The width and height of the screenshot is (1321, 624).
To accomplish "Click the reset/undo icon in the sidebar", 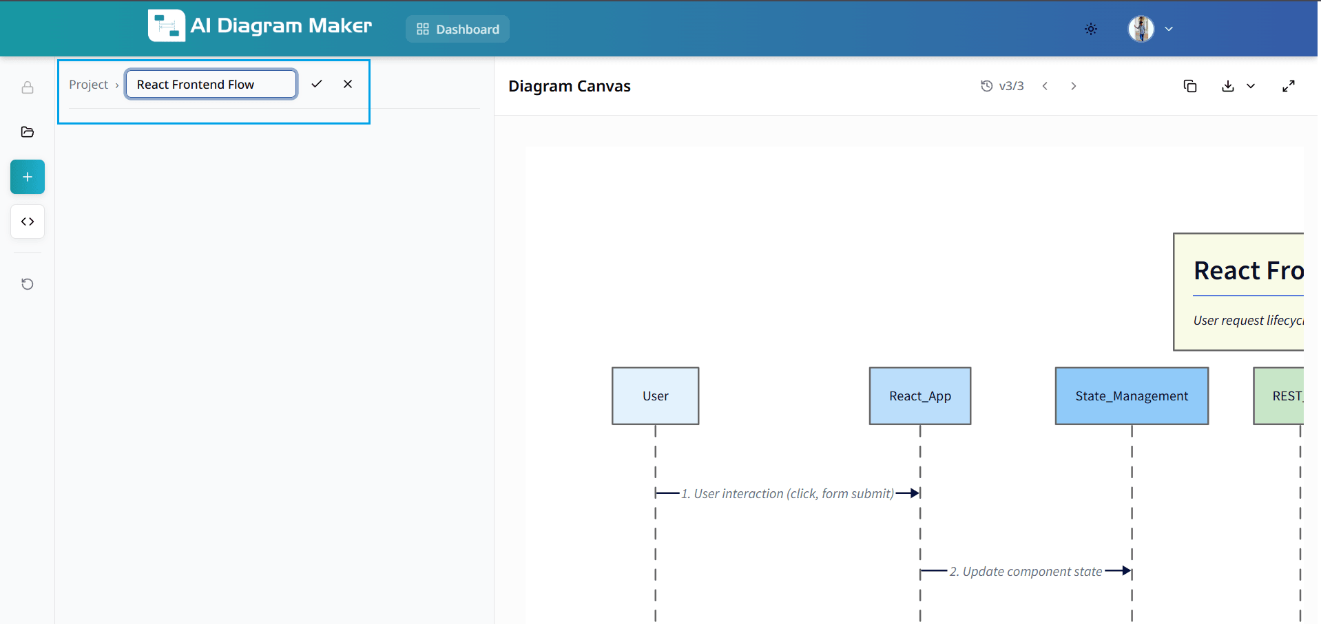I will tap(27, 283).
